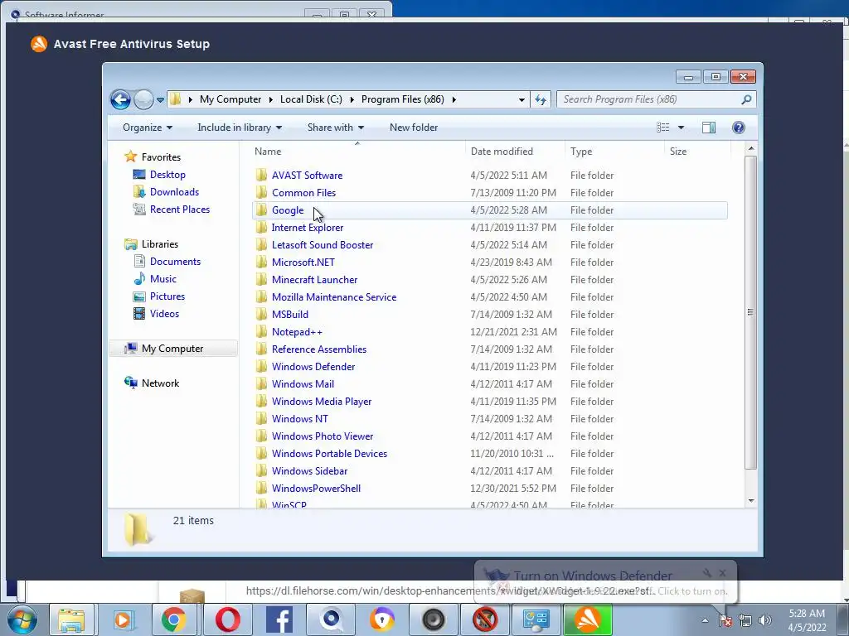Open the recent locations dropdown arrow
The image size is (849, 636).
160,100
